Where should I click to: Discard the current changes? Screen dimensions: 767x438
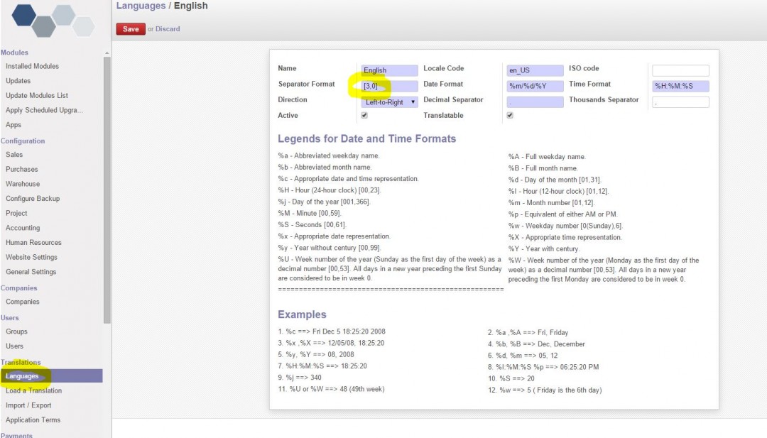pyautogui.click(x=166, y=28)
